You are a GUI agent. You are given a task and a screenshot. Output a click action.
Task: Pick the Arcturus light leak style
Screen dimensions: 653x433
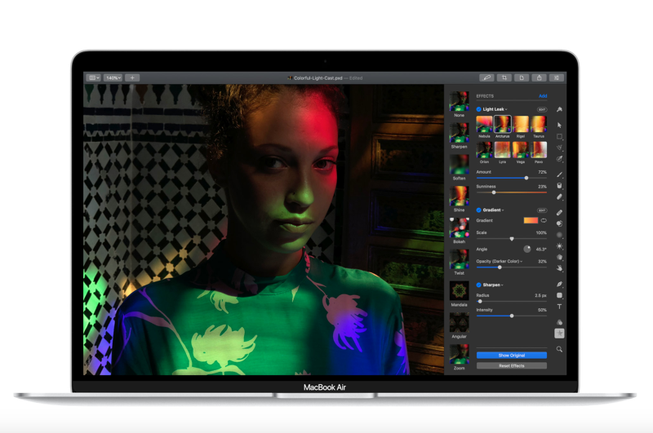coord(502,124)
